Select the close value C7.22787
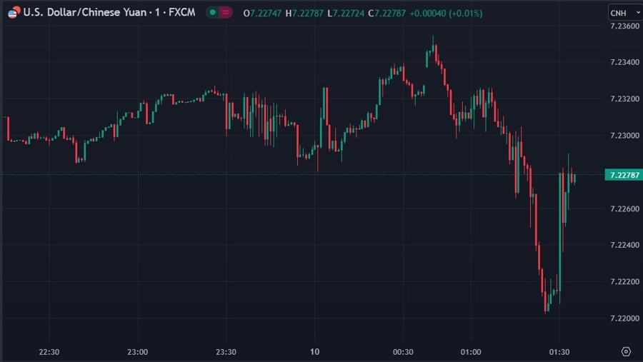Screen dimensions: 643x362 coord(387,14)
